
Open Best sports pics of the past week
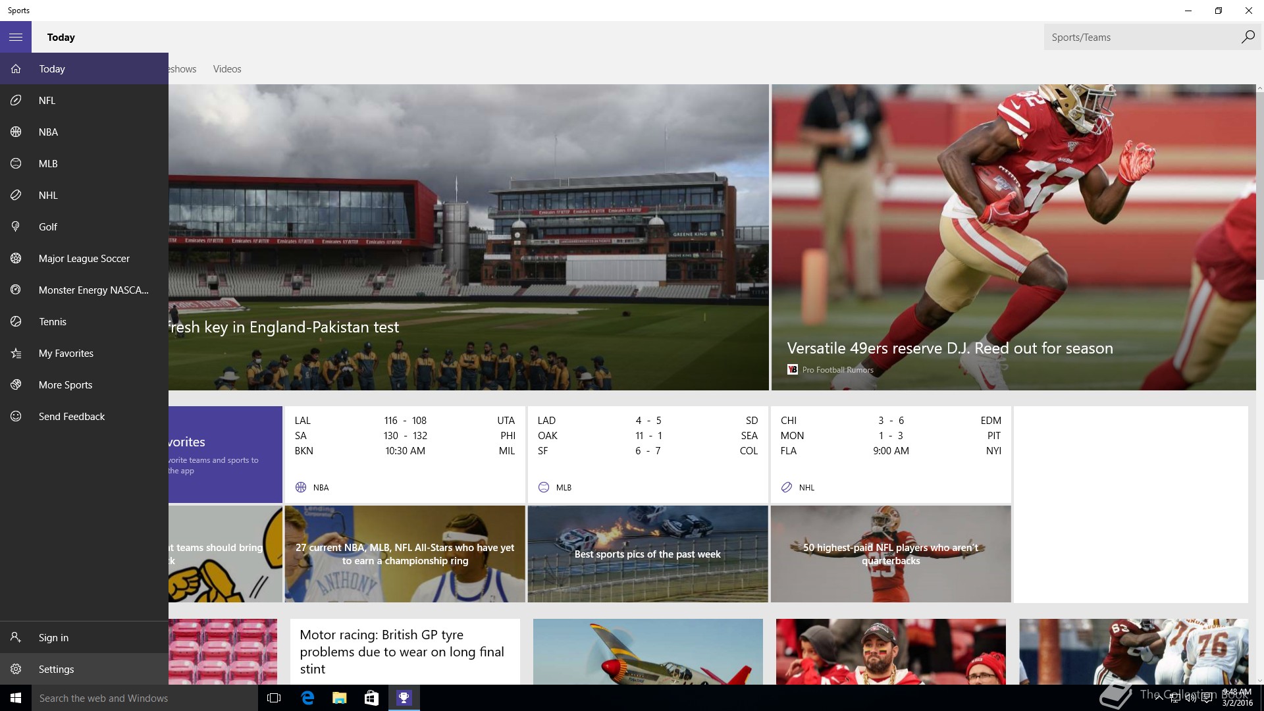tap(648, 554)
